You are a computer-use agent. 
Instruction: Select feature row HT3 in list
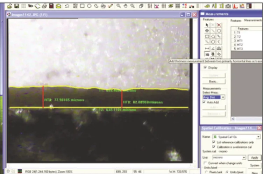pyautogui.click(x=247, y=49)
